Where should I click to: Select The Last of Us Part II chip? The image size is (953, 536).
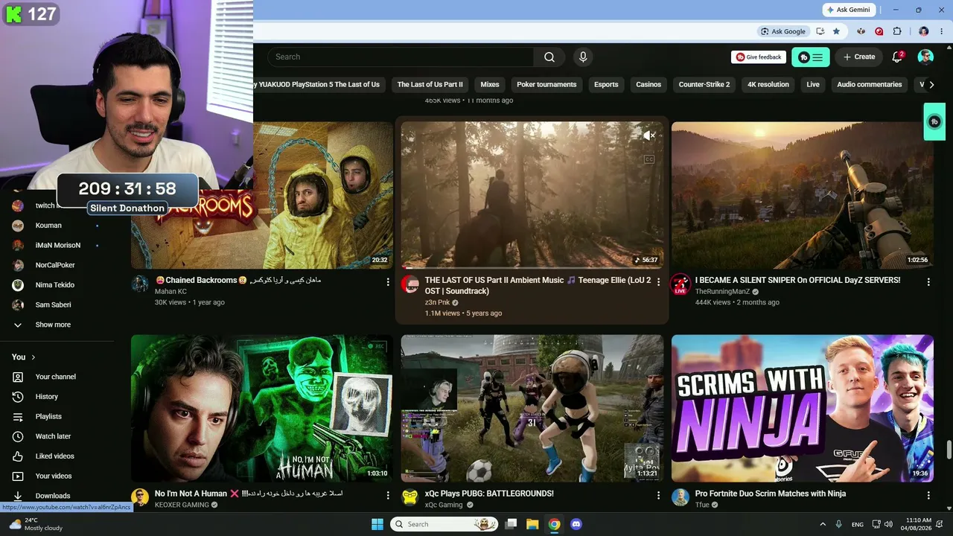[430, 85]
